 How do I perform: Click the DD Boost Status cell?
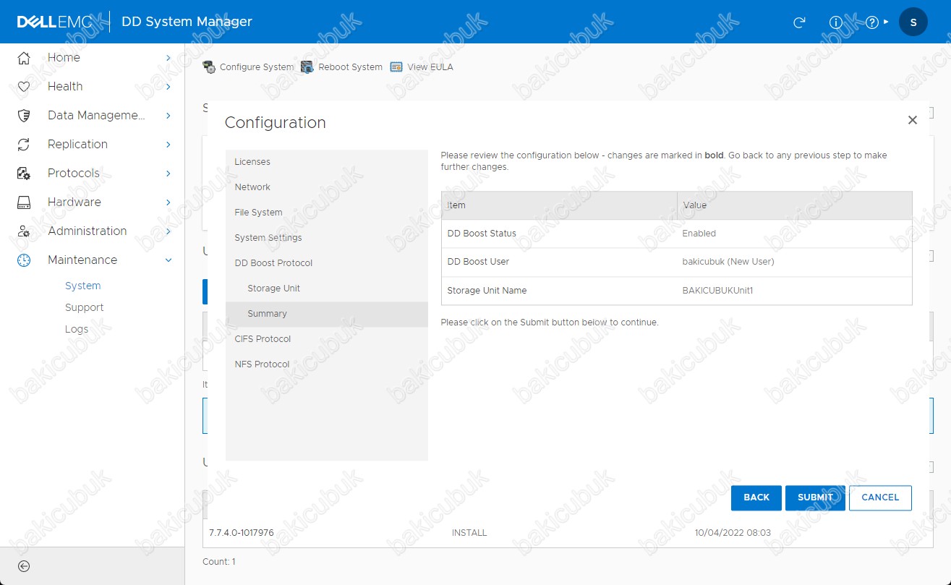pos(559,234)
